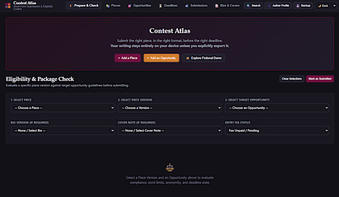Open the Select Cover Note dropdown
The height and width of the screenshot is (197, 339).
(169, 130)
